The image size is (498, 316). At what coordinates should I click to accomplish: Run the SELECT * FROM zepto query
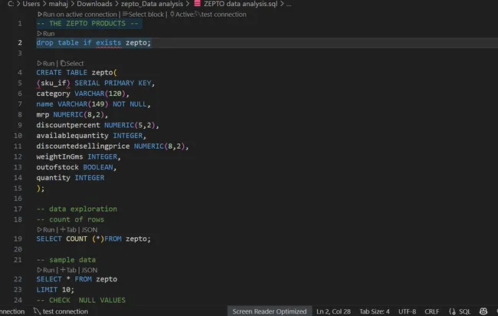pos(46,270)
